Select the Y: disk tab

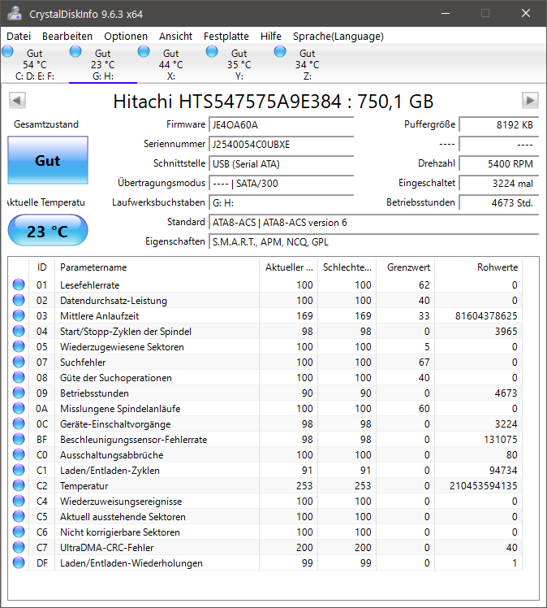(x=239, y=64)
